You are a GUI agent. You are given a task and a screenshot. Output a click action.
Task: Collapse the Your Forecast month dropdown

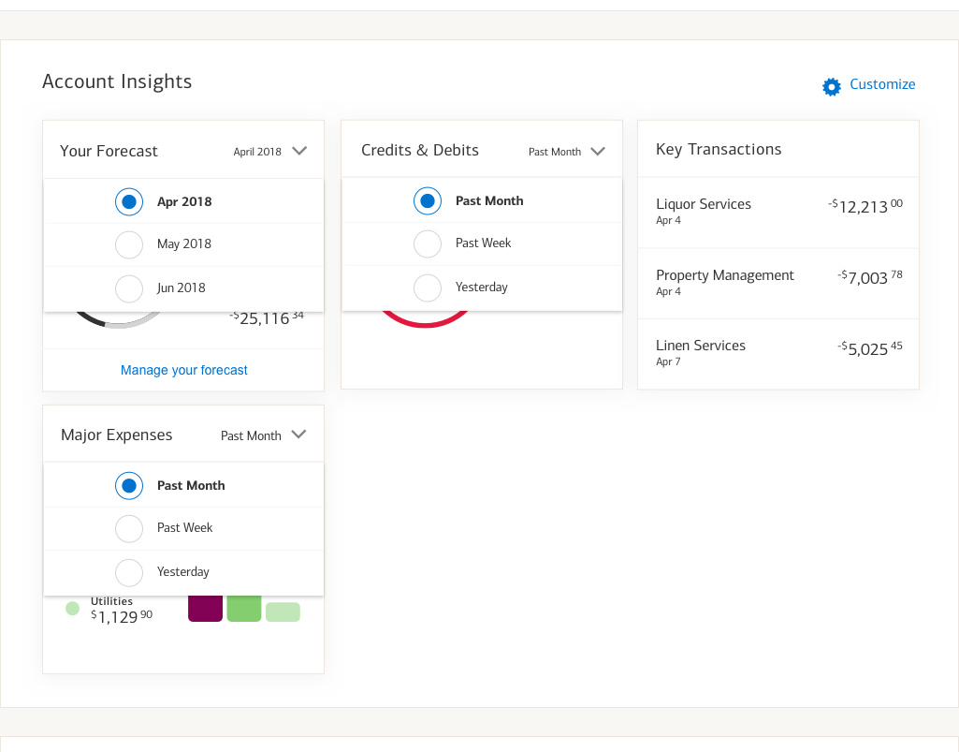click(299, 151)
